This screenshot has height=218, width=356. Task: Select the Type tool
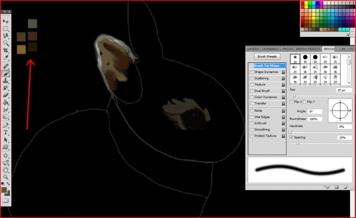pos(6,132)
